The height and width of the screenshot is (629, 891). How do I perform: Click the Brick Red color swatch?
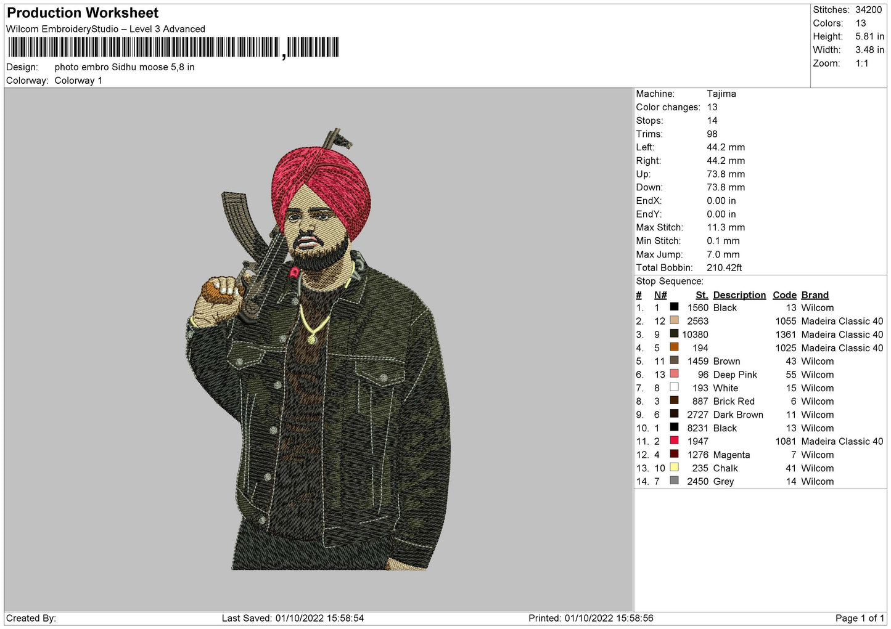[674, 400]
